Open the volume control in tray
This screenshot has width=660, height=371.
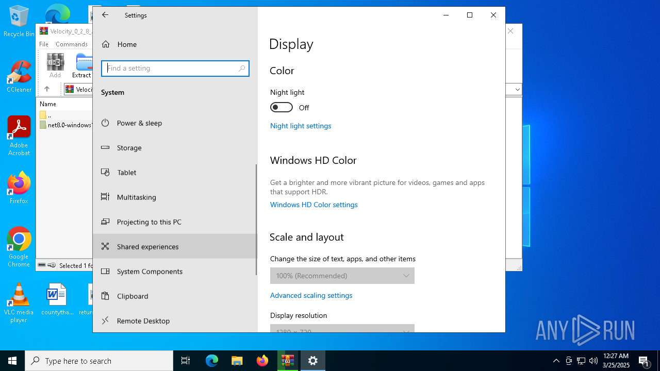pos(593,361)
